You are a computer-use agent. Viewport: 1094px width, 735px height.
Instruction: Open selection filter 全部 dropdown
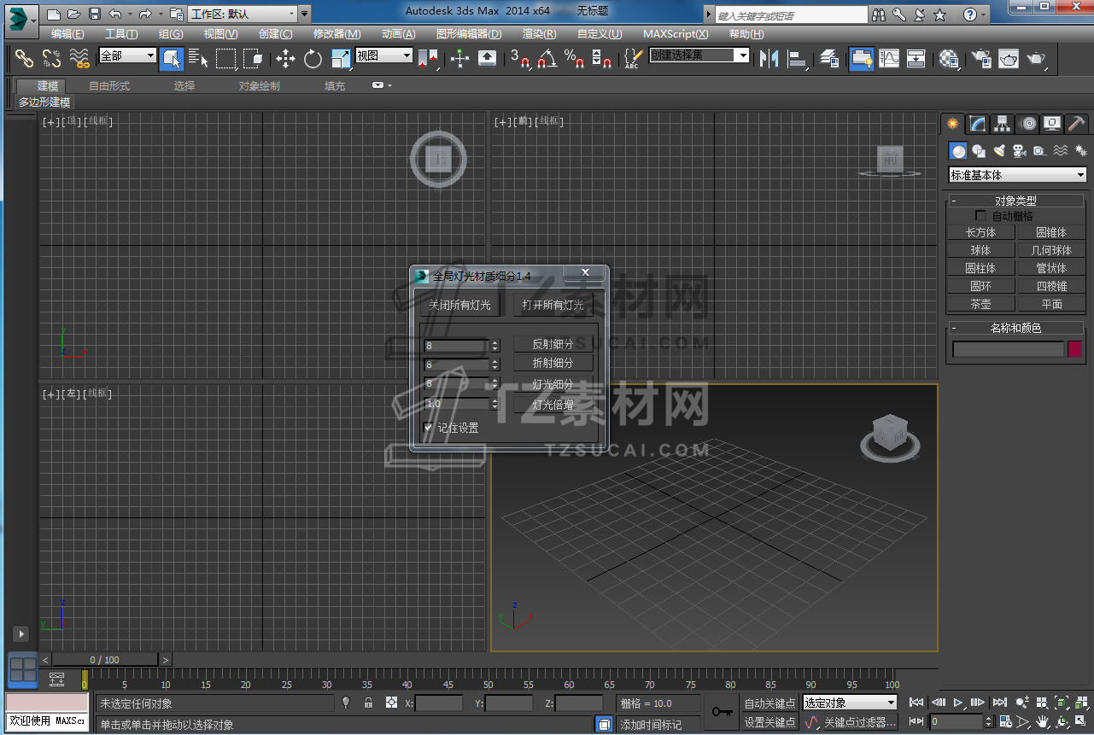click(128, 55)
